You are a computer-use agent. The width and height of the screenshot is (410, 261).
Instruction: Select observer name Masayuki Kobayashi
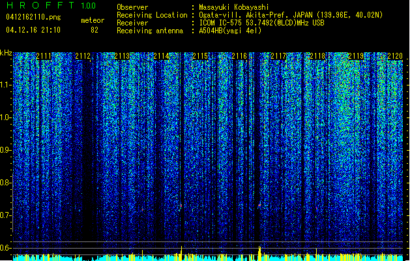click(234, 7)
